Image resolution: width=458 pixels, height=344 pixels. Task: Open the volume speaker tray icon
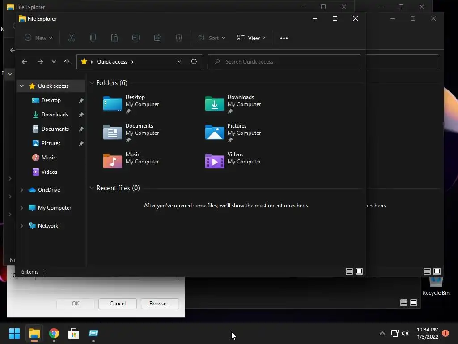click(x=405, y=333)
